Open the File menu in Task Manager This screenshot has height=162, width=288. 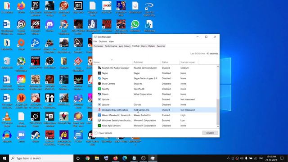pos(95,41)
